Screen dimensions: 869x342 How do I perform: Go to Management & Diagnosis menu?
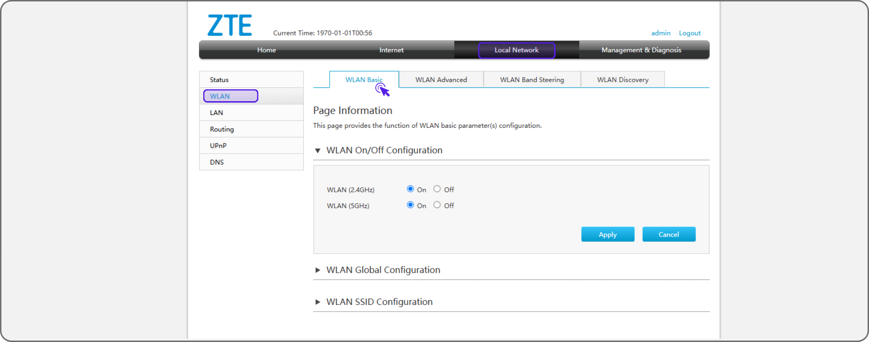641,50
